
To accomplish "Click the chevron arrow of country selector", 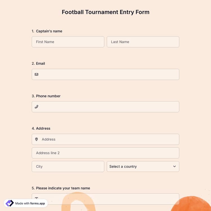I will [x=174, y=167].
